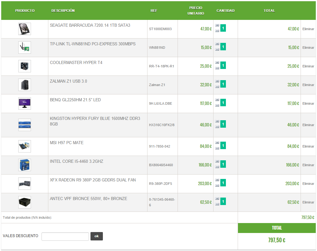
Task: Decrease quantity of Zalman Z1 USB 3.0
Action: (217, 87)
